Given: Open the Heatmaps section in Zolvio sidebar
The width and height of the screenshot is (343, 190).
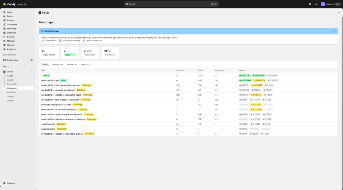Looking at the screenshot, I should (x=11, y=88).
